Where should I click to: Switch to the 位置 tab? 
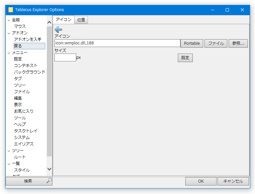point(81,20)
